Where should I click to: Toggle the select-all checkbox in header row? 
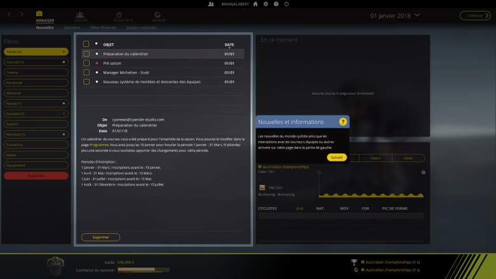click(x=86, y=44)
